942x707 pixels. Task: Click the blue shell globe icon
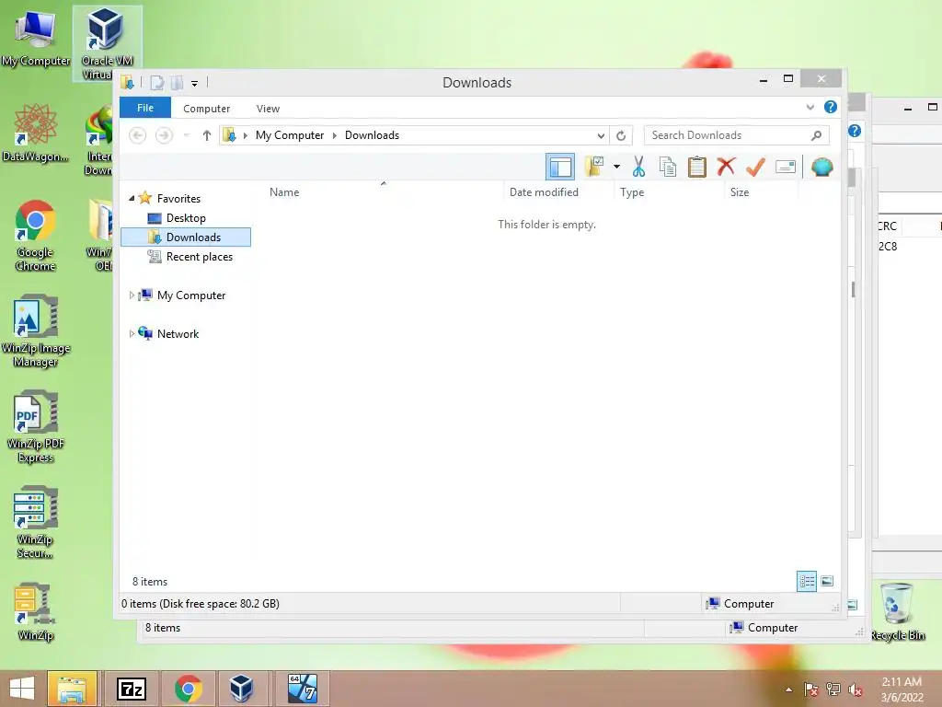tap(821, 167)
